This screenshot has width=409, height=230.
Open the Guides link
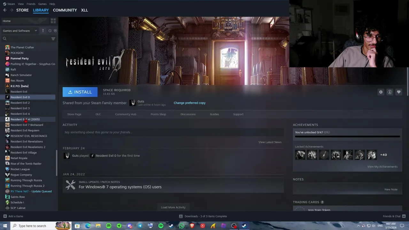214,114
